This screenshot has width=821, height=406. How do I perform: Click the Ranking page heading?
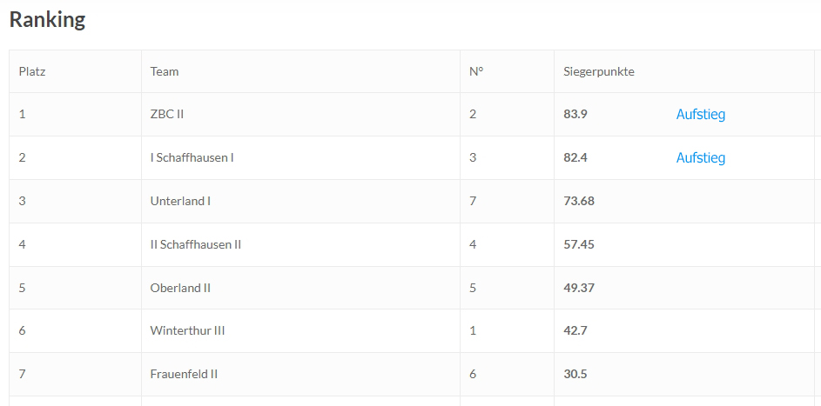(47, 20)
